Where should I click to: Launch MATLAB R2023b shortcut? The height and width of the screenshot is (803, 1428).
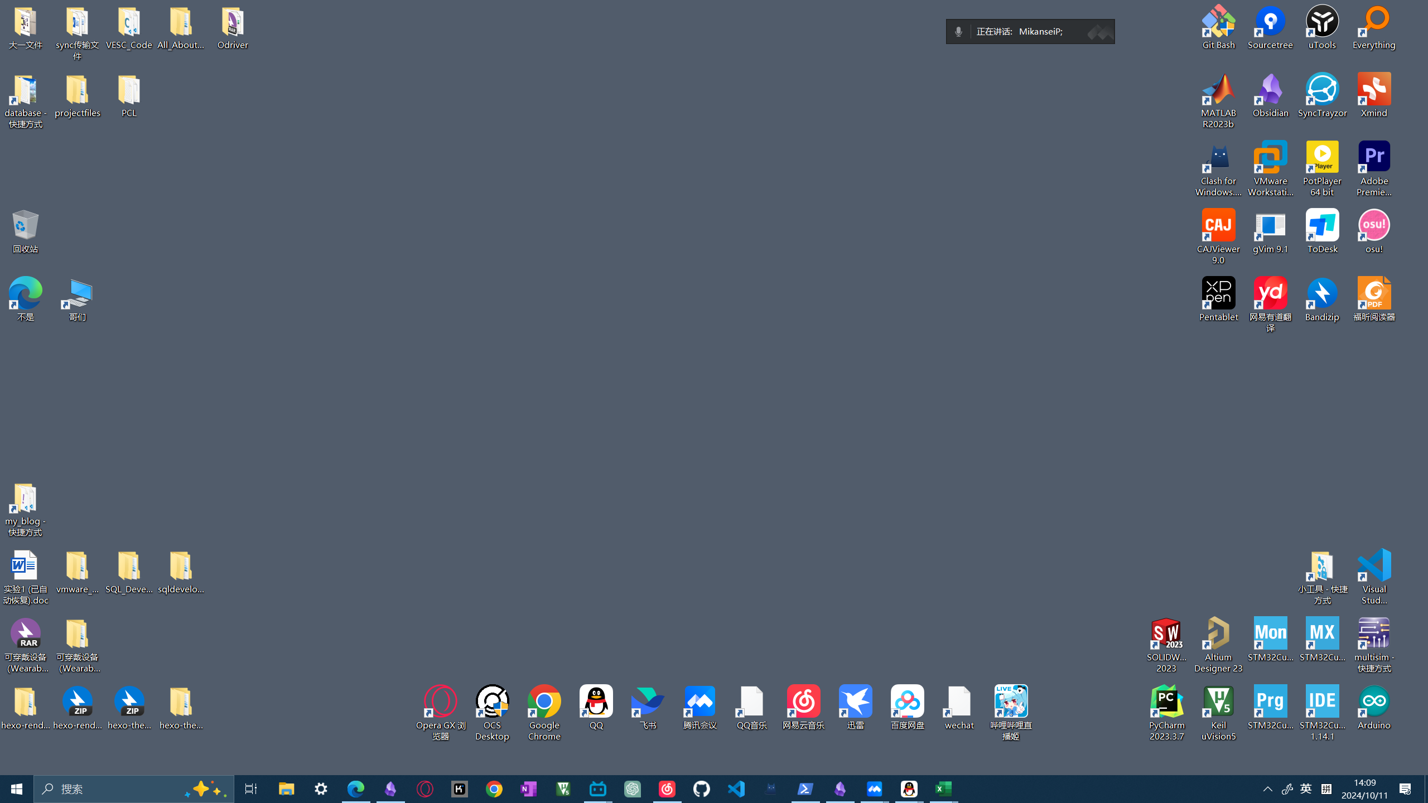1218,101
